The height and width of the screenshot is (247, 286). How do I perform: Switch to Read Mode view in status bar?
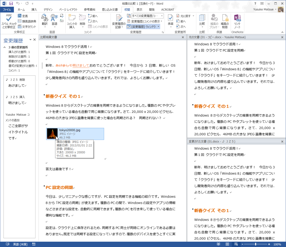pyautogui.click(x=218, y=244)
